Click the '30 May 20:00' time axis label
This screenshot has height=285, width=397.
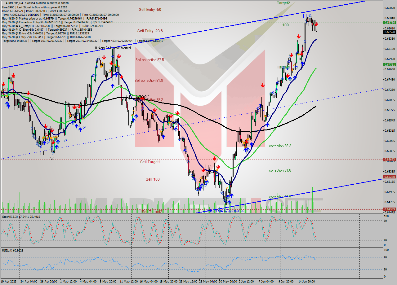click(228, 282)
